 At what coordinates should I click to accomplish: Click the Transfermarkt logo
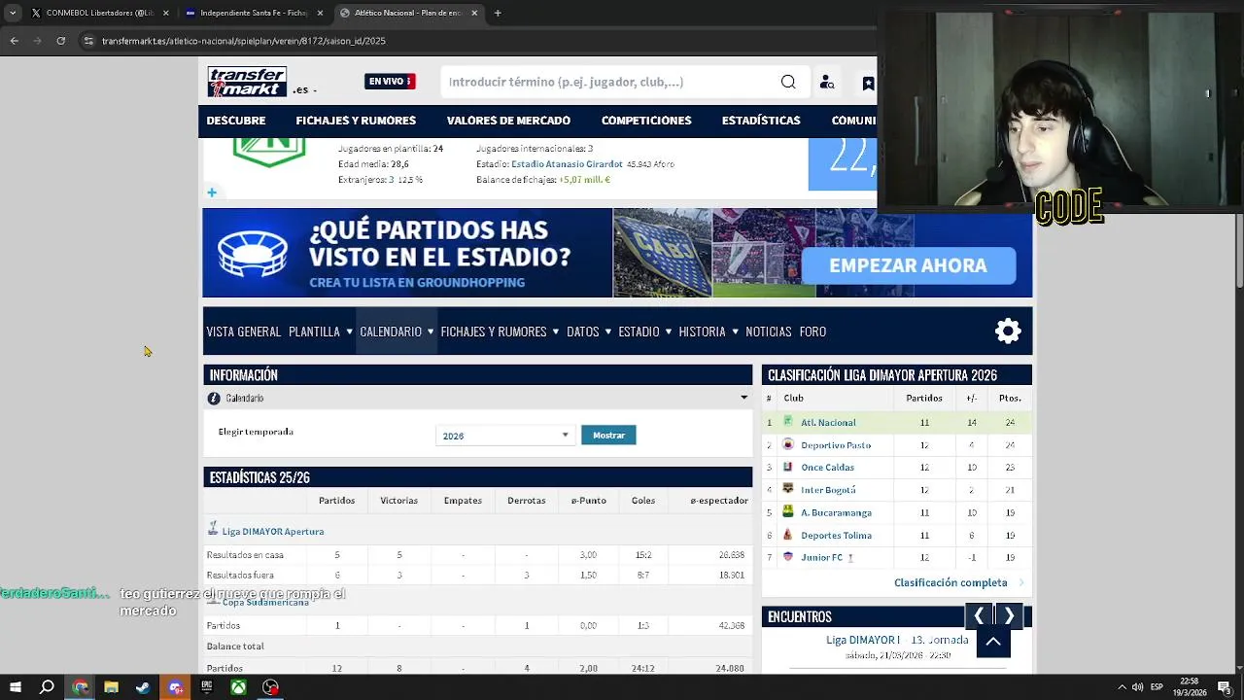tap(247, 82)
